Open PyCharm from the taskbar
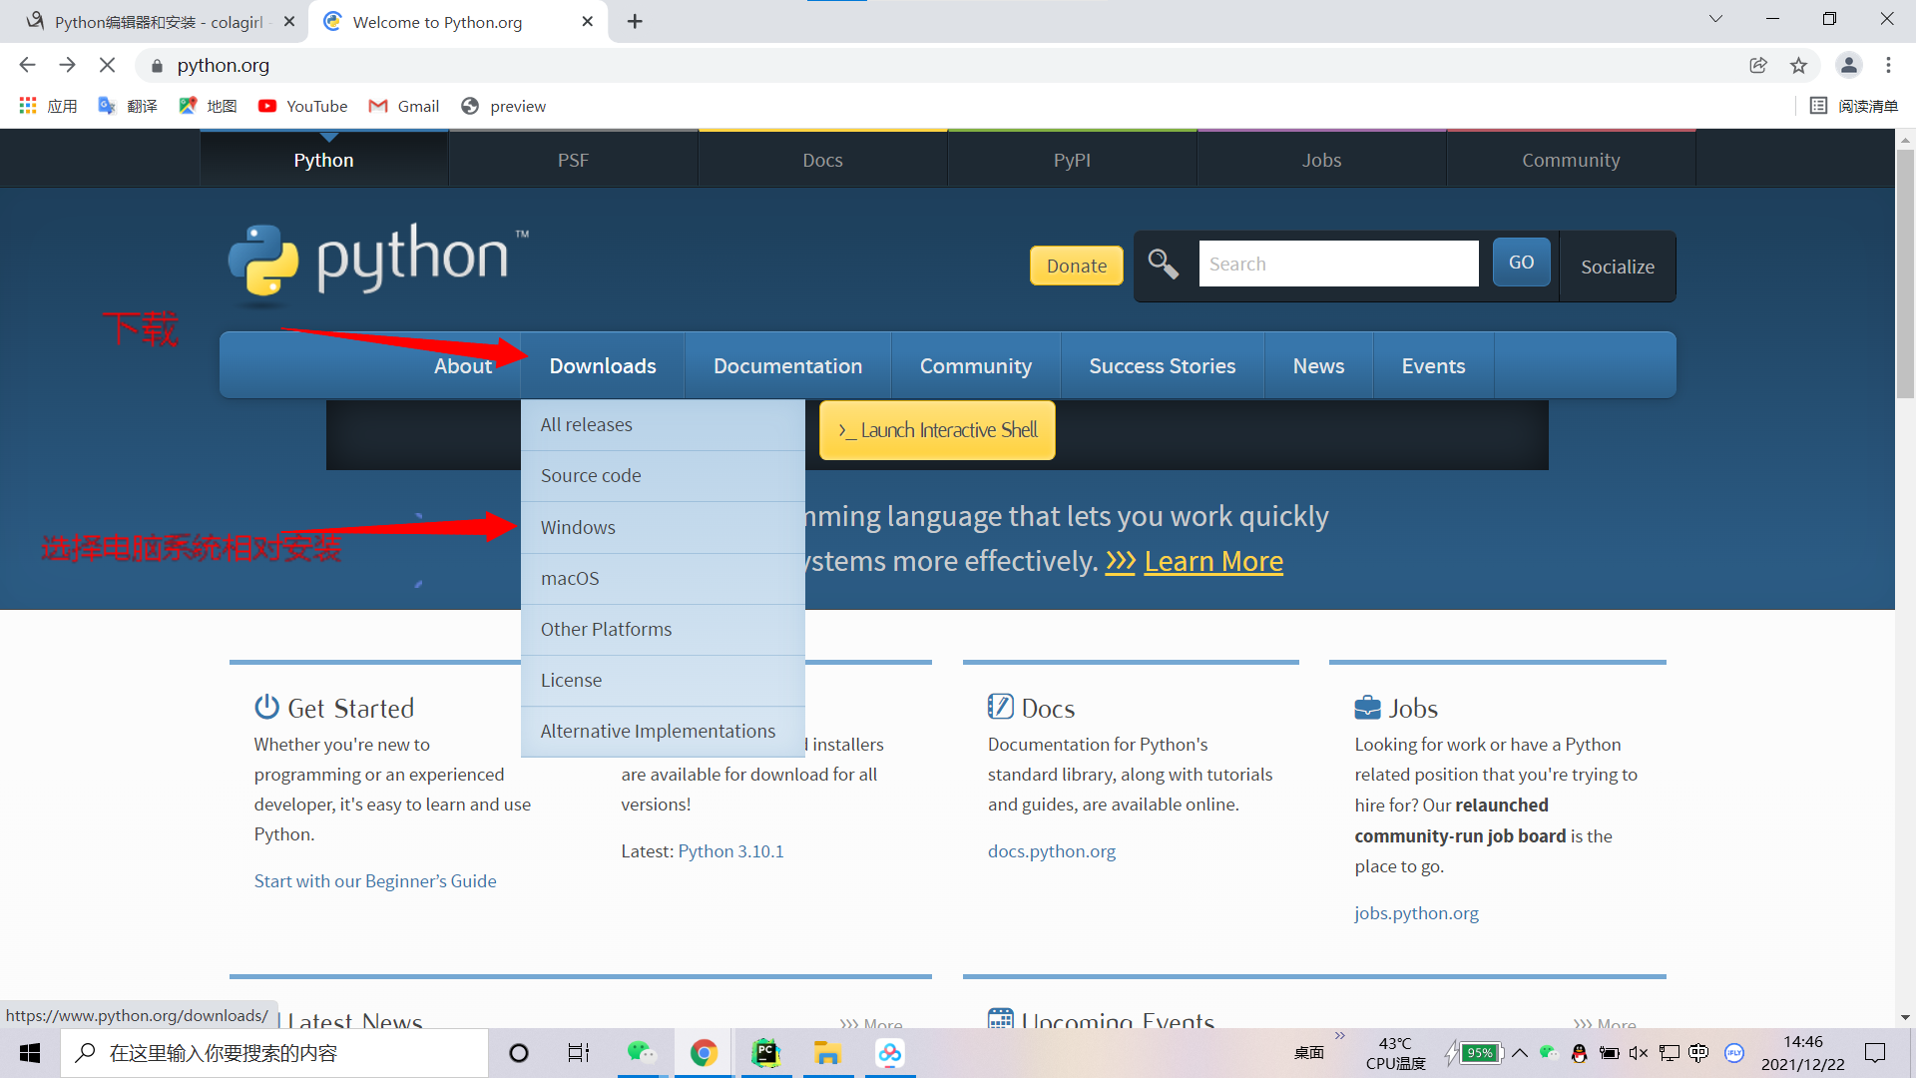 pyautogui.click(x=765, y=1053)
